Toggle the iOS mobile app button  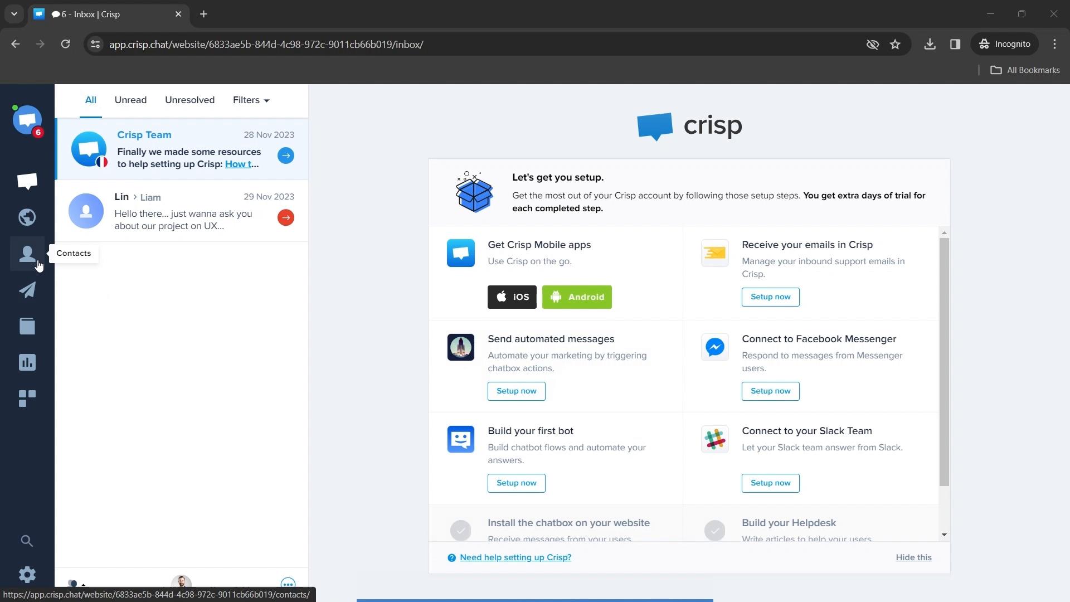tap(512, 296)
